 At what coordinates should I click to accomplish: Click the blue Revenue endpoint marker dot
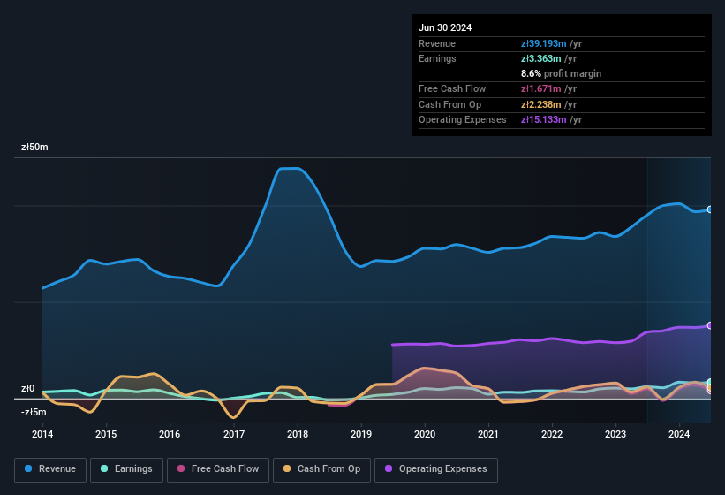[709, 209]
